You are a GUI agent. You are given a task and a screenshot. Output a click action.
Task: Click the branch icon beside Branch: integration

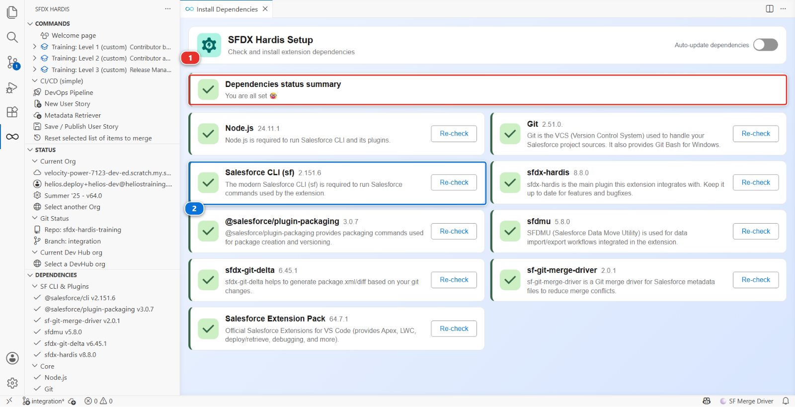37,241
